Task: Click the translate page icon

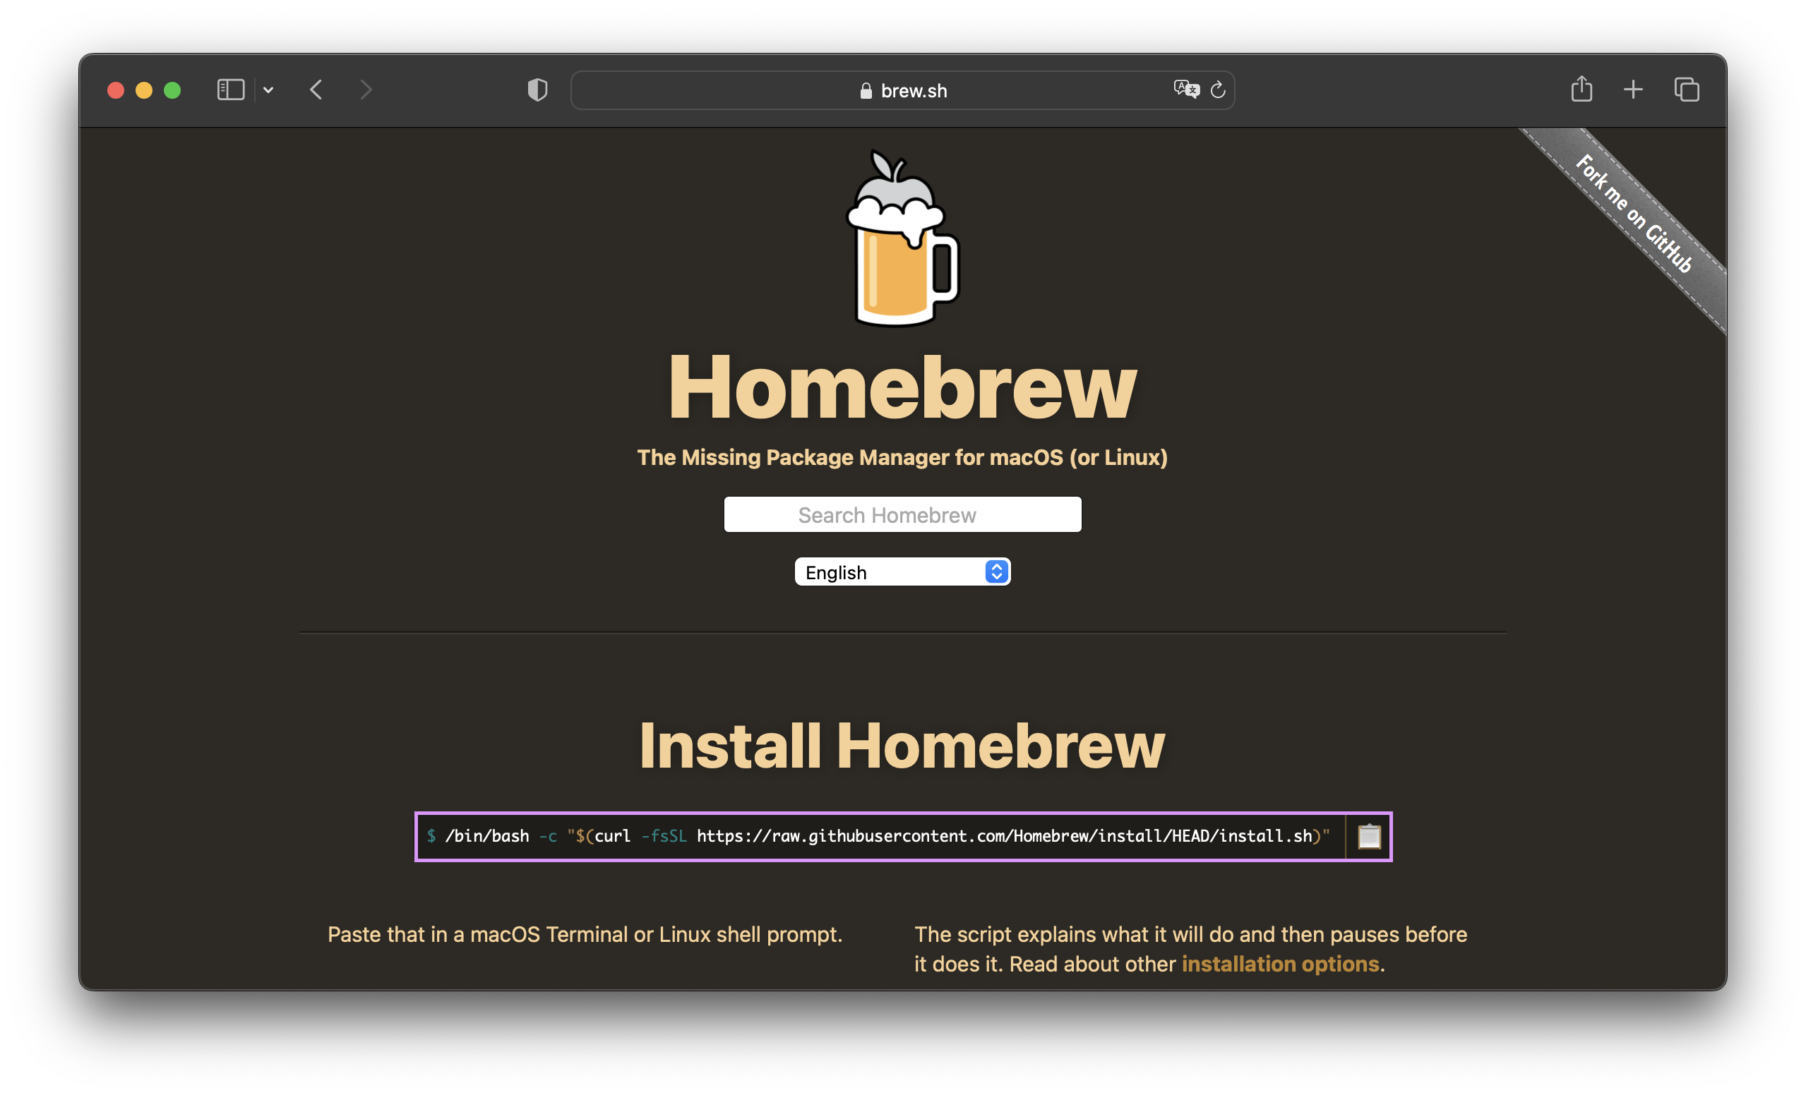Action: pyautogui.click(x=1186, y=90)
